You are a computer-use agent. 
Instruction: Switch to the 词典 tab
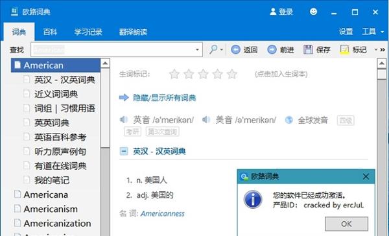pyautogui.click(x=19, y=32)
